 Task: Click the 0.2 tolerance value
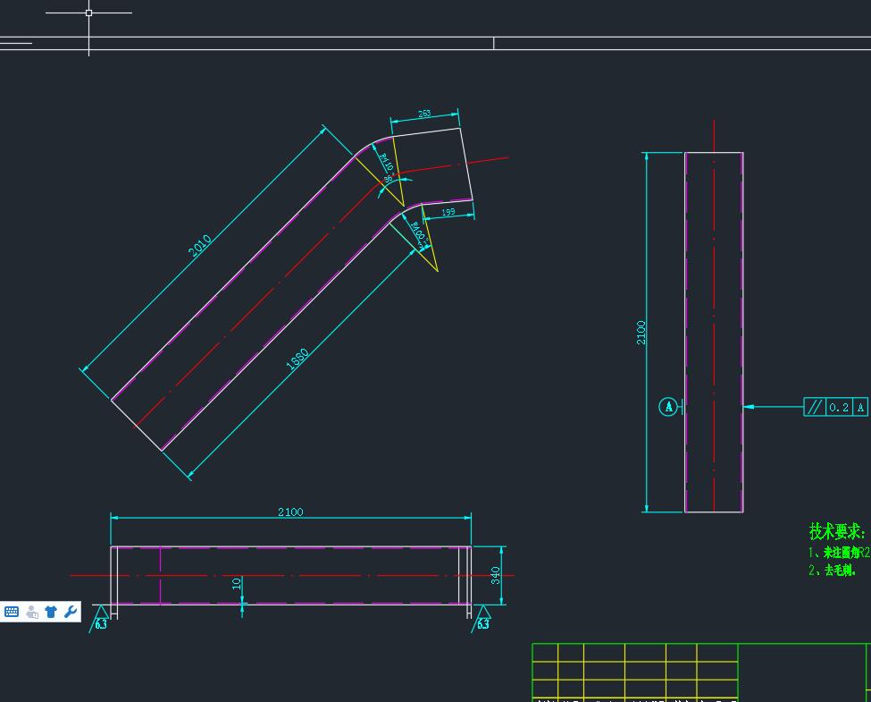(839, 407)
